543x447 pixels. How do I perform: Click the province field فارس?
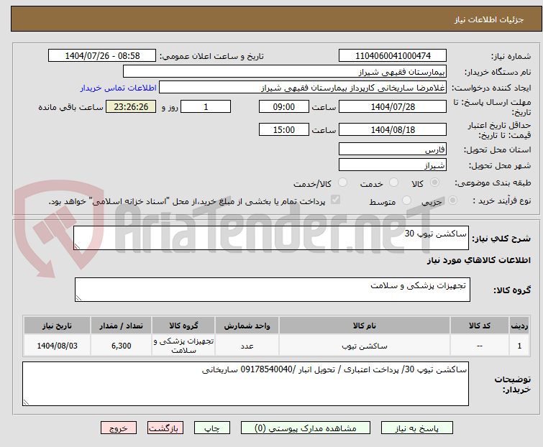(393, 149)
